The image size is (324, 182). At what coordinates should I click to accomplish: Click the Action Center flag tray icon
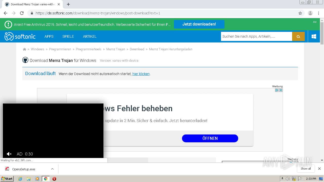coord(300,179)
